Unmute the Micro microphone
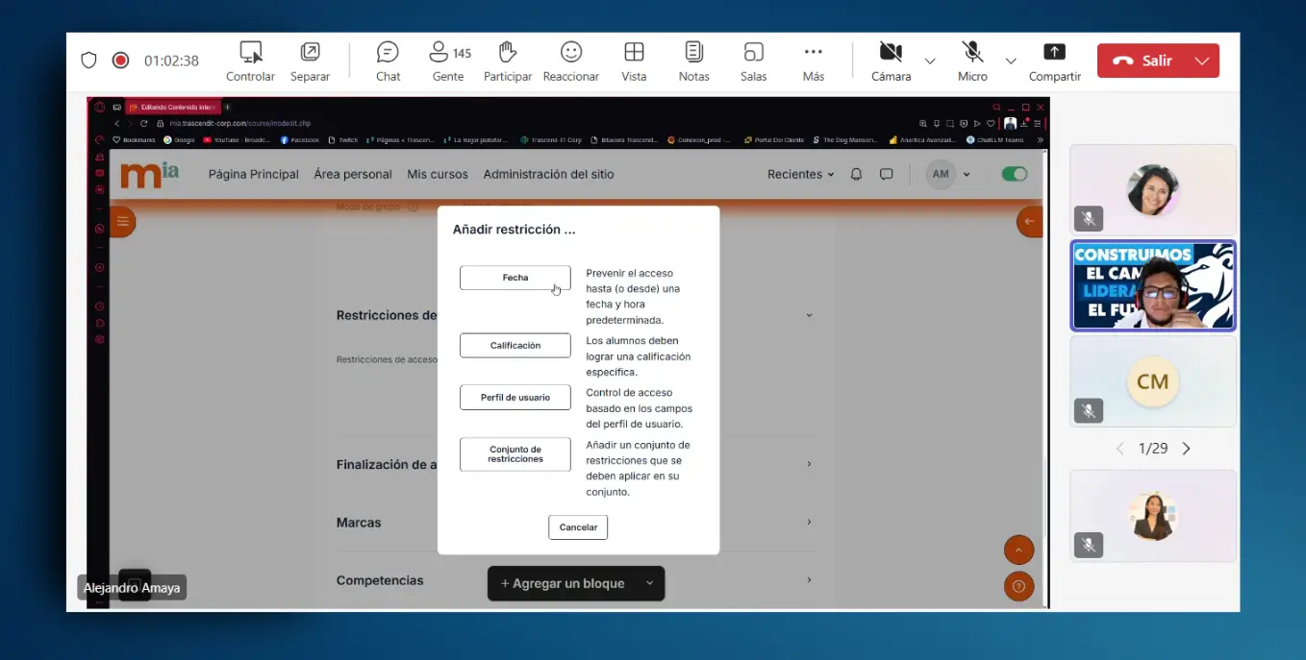The width and height of the screenshot is (1306, 660). coord(972,61)
